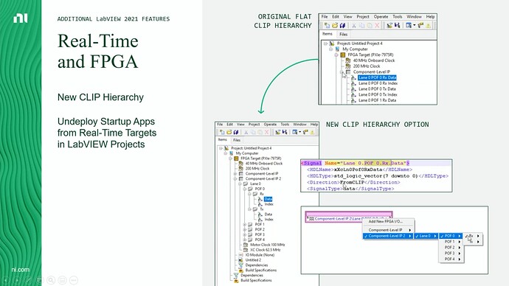Click the FPGA Target icon in lower tree
Image resolution: width=509 pixels, height=286 pixels.
tap(236, 158)
